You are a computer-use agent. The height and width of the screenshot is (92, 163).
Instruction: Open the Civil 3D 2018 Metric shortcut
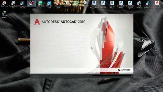point(121,5)
